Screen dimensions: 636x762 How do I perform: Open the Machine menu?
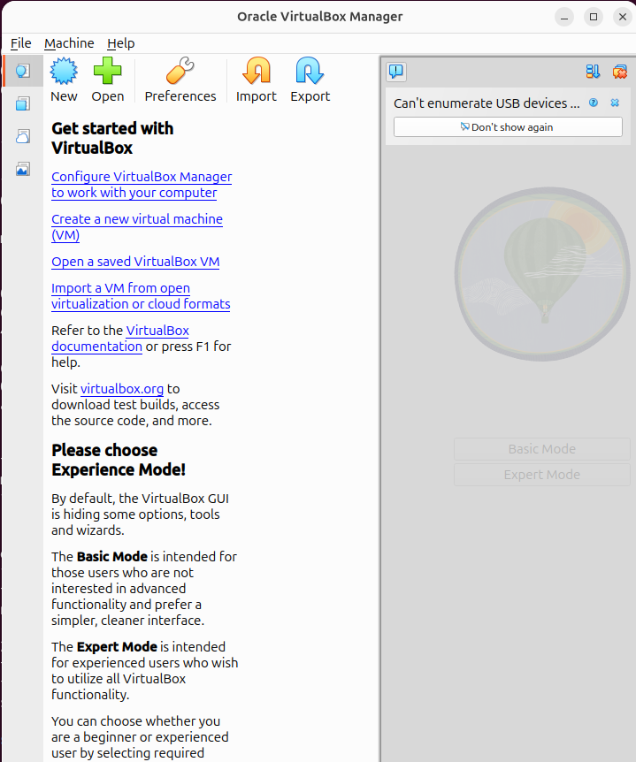(x=69, y=43)
